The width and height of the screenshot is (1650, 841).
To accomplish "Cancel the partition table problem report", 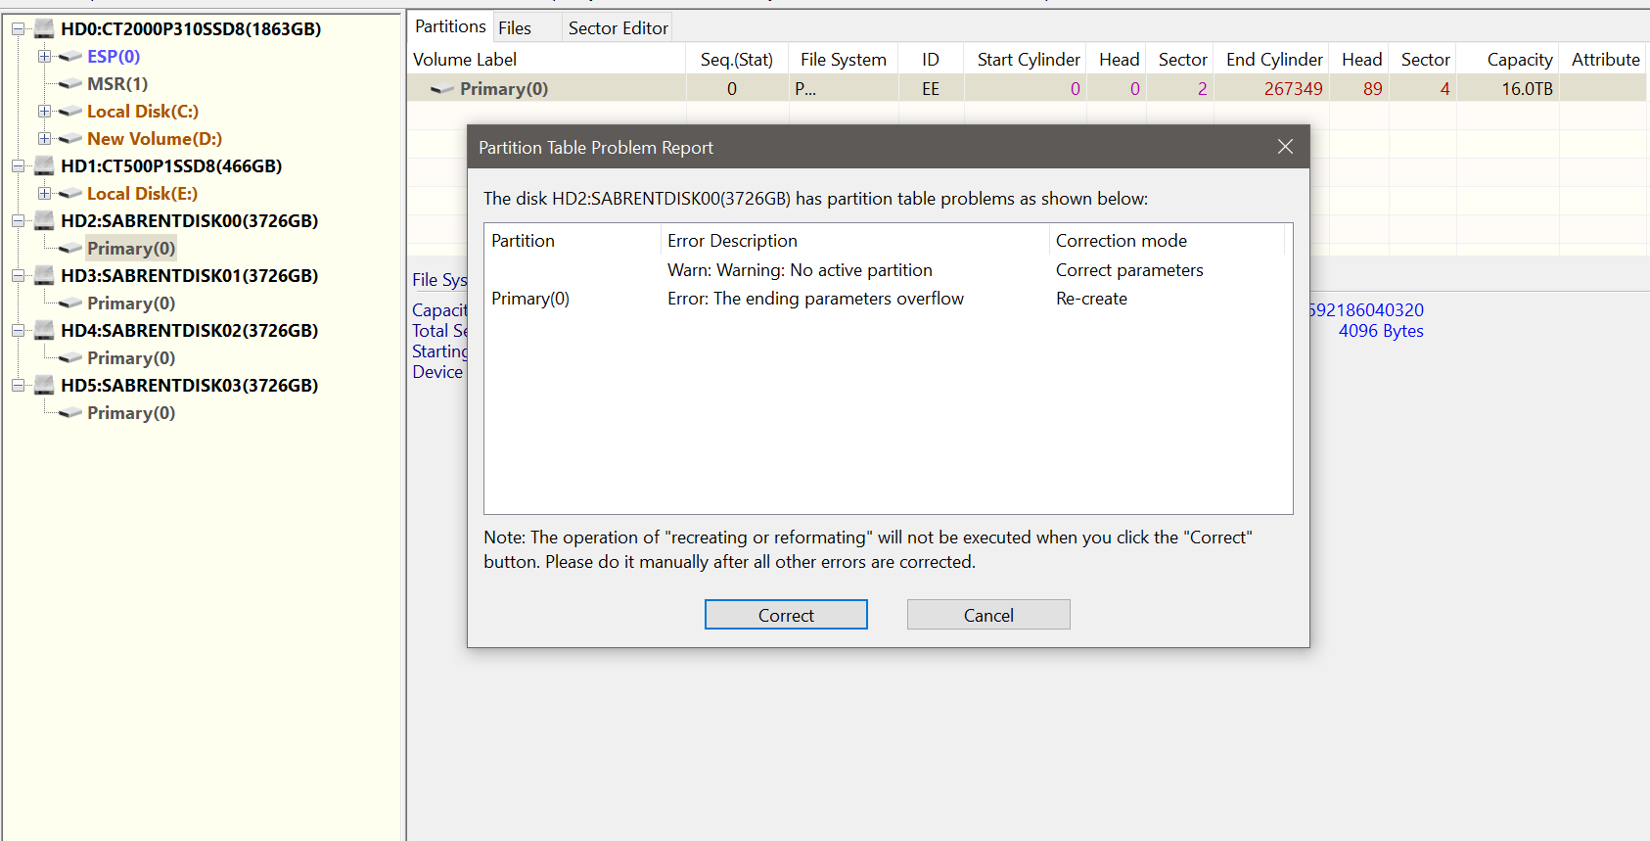I will click(x=987, y=615).
